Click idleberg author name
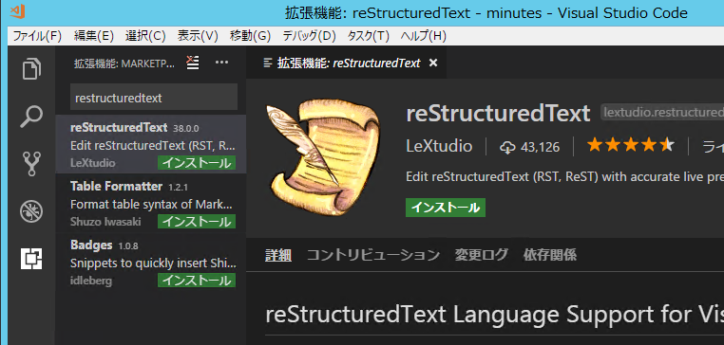 tap(91, 281)
